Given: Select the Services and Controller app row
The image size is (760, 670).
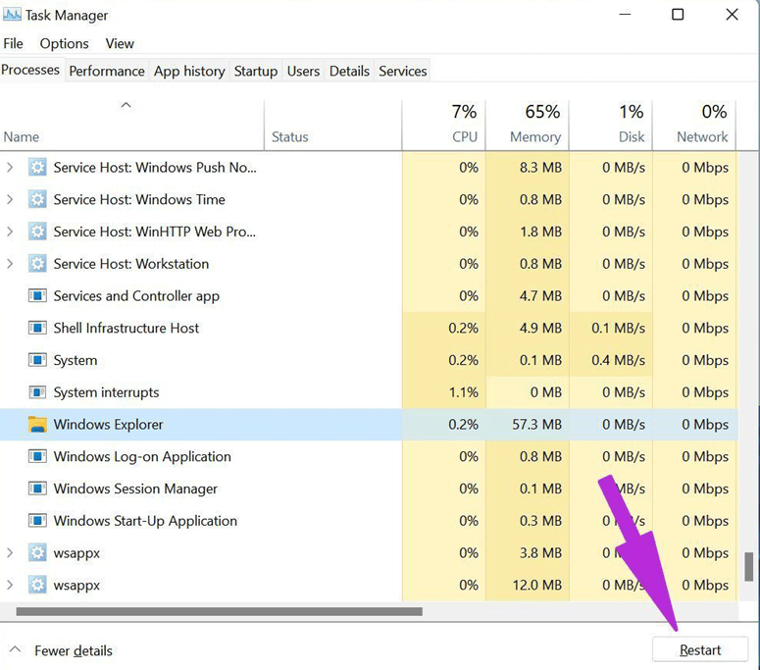Looking at the screenshot, I should coord(369,295).
